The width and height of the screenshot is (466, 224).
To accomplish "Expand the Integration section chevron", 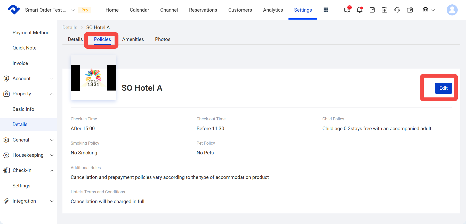I will click(52, 201).
